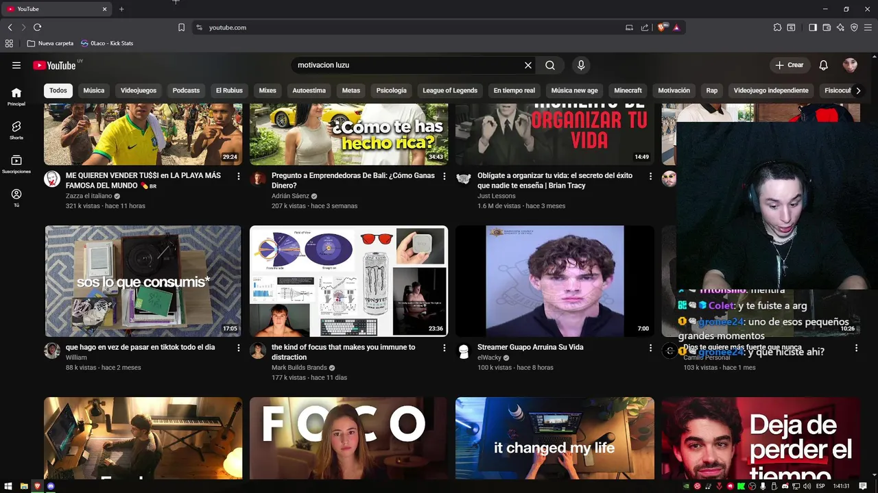The width and height of the screenshot is (878, 493).
Task: Go back in browser
Action: (10, 27)
